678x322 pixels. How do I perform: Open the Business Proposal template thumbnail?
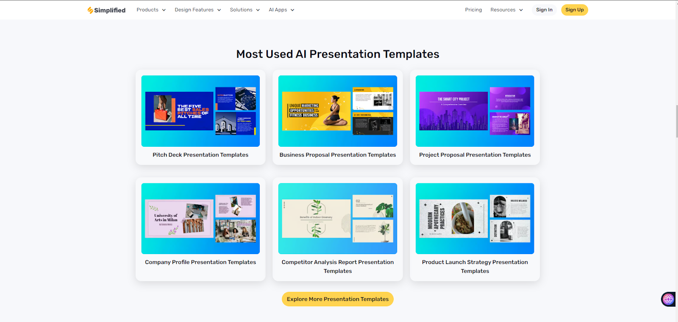[338, 111]
